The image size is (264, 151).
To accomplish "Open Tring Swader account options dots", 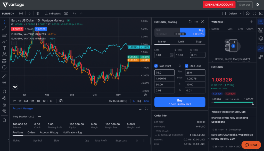I will click(x=39, y=116).
